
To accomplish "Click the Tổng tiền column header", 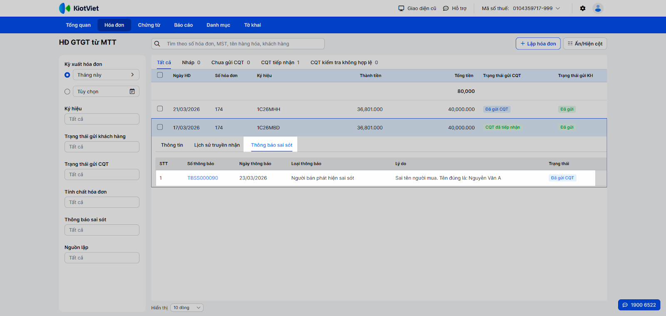I will point(464,76).
